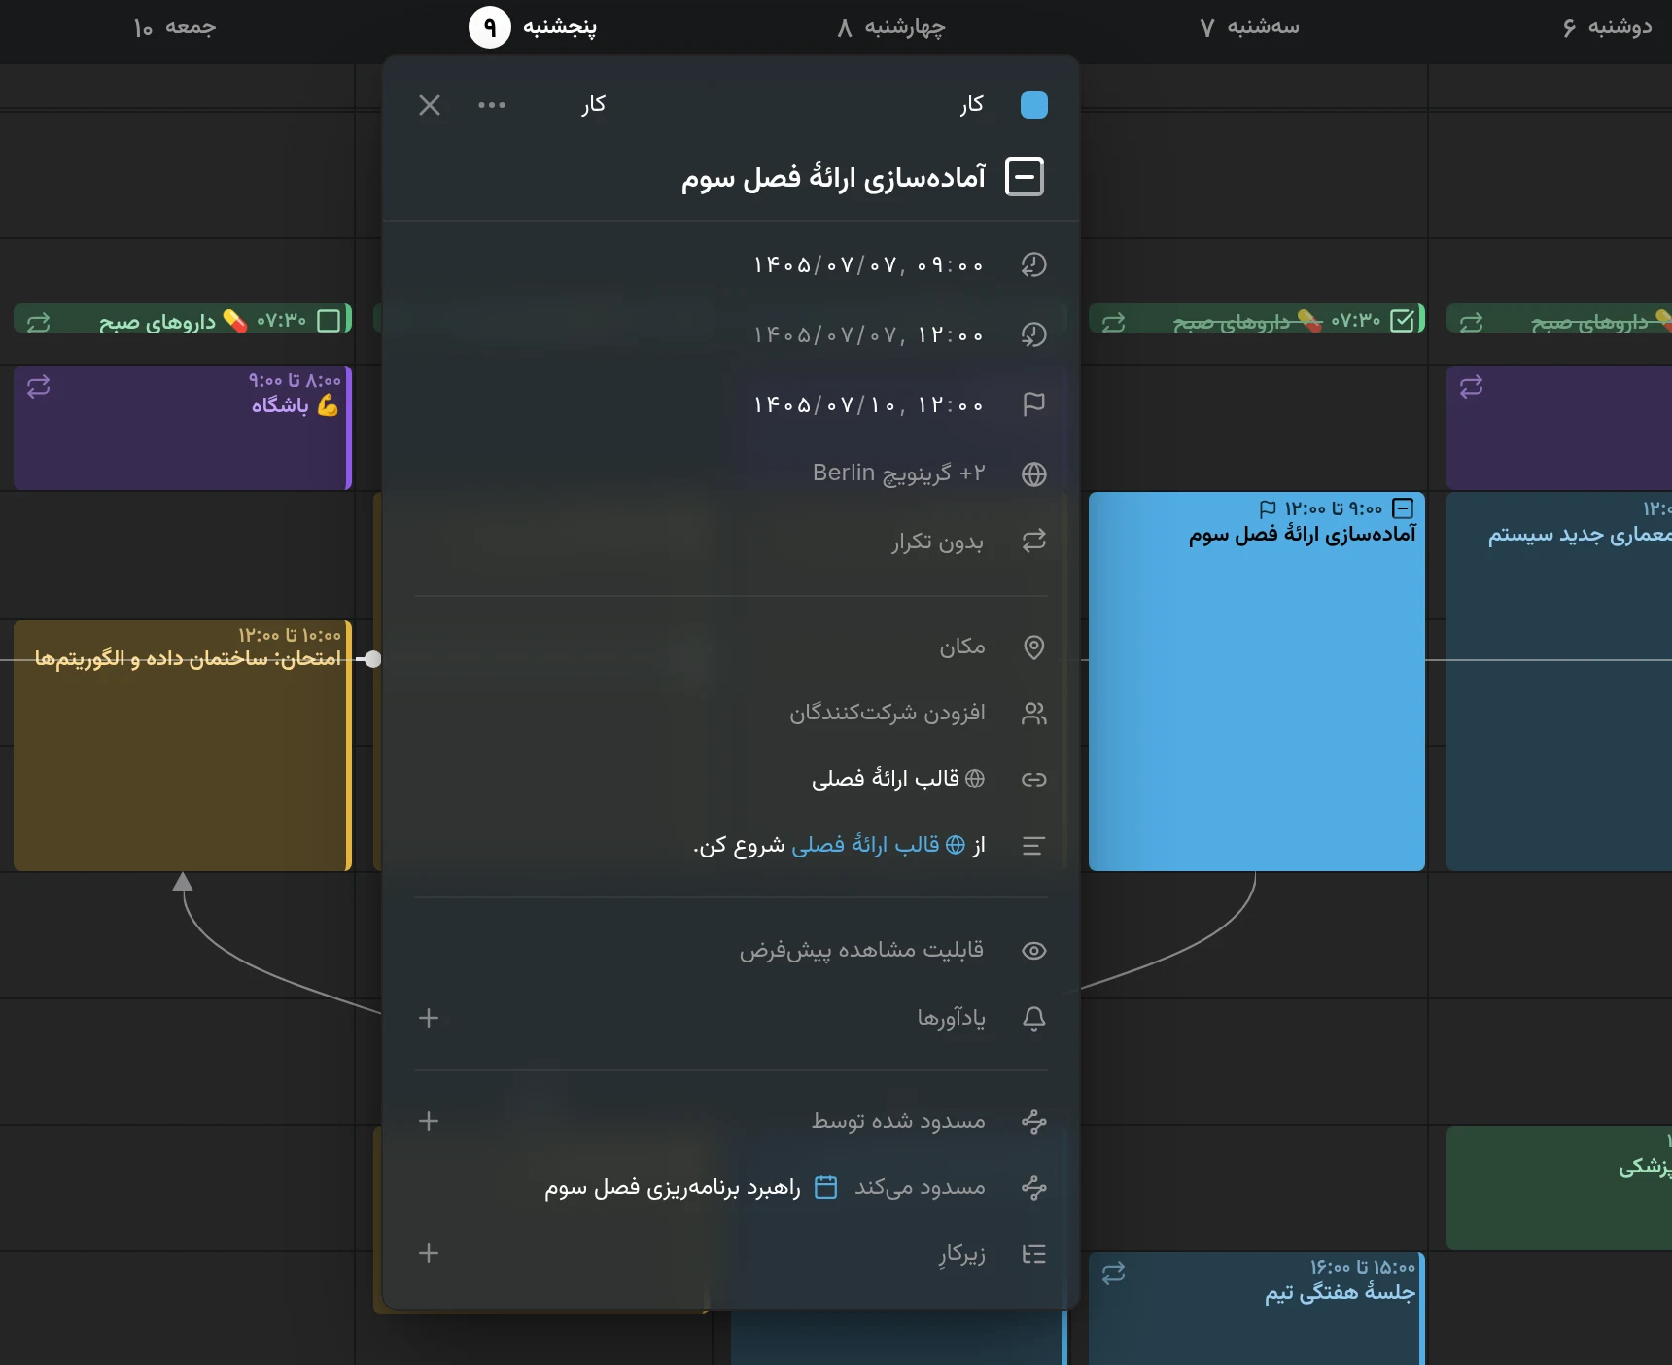Check the unchecked داروهای صبح box on Friday
This screenshot has height=1365, width=1672.
pyautogui.click(x=330, y=321)
